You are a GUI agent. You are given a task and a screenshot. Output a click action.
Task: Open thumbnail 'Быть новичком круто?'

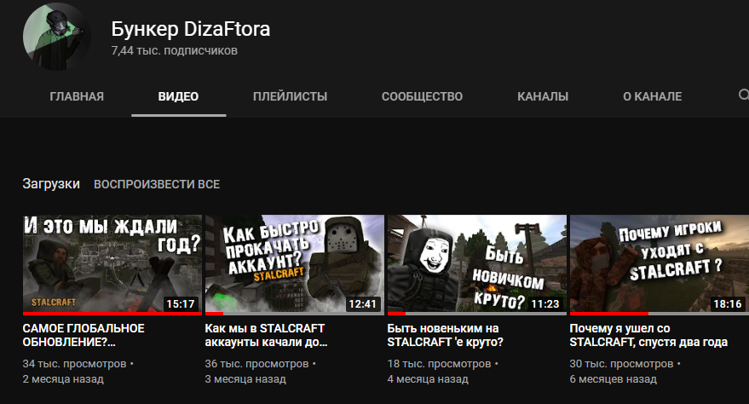pos(476,264)
